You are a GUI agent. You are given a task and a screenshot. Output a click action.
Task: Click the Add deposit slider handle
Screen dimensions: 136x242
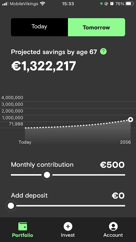tap(11, 206)
